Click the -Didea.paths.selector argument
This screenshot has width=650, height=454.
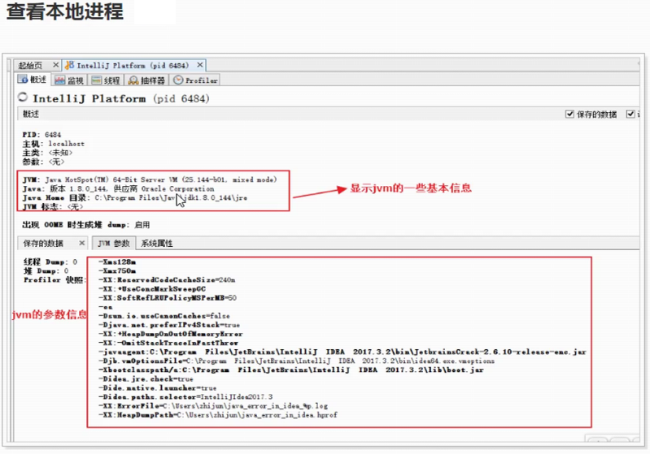coord(185,397)
